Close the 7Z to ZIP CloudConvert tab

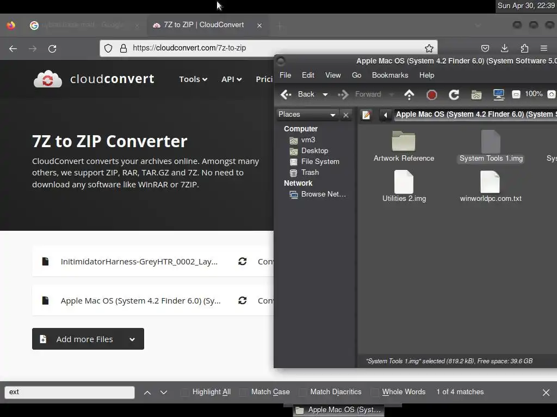click(x=259, y=26)
